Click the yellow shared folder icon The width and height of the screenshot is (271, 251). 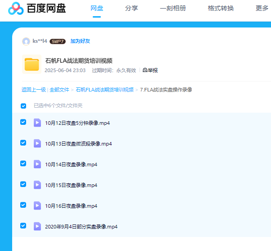coord(32,64)
